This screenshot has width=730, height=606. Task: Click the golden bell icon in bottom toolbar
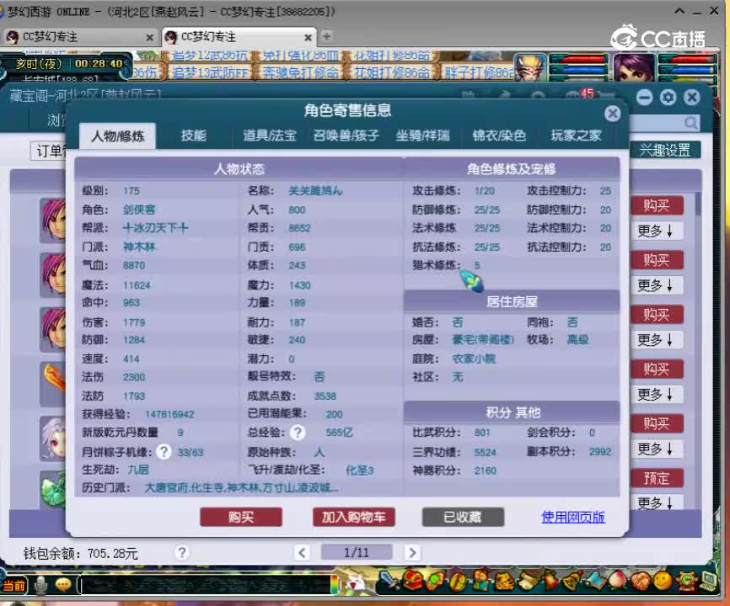(572, 581)
